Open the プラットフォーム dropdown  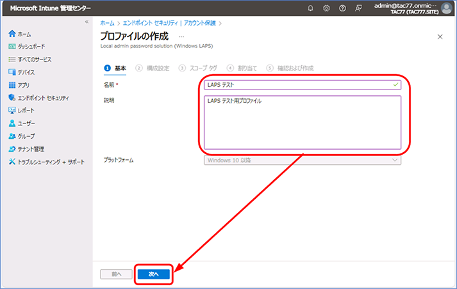point(303,160)
